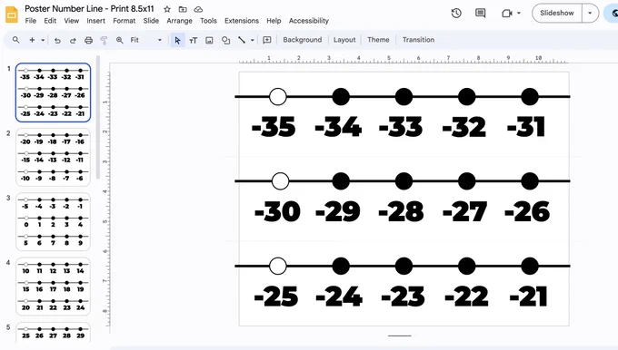This screenshot has width=618, height=350.
Task: Select slide 2 thumbnail with -20
Action: coord(54,157)
